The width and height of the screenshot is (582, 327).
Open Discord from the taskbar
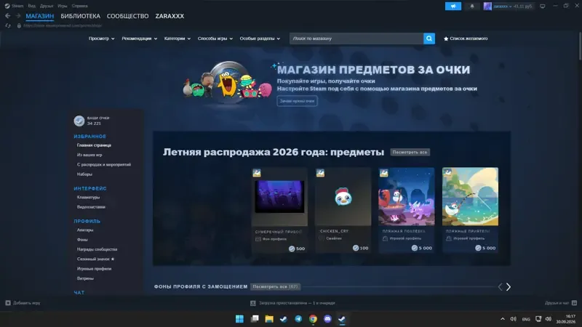pyautogui.click(x=327, y=319)
